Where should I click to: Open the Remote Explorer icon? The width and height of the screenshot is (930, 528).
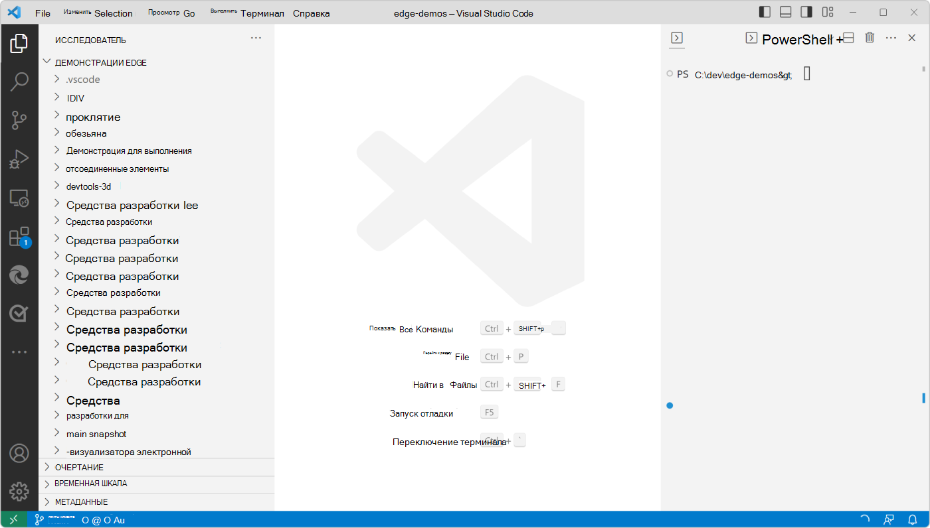click(19, 197)
